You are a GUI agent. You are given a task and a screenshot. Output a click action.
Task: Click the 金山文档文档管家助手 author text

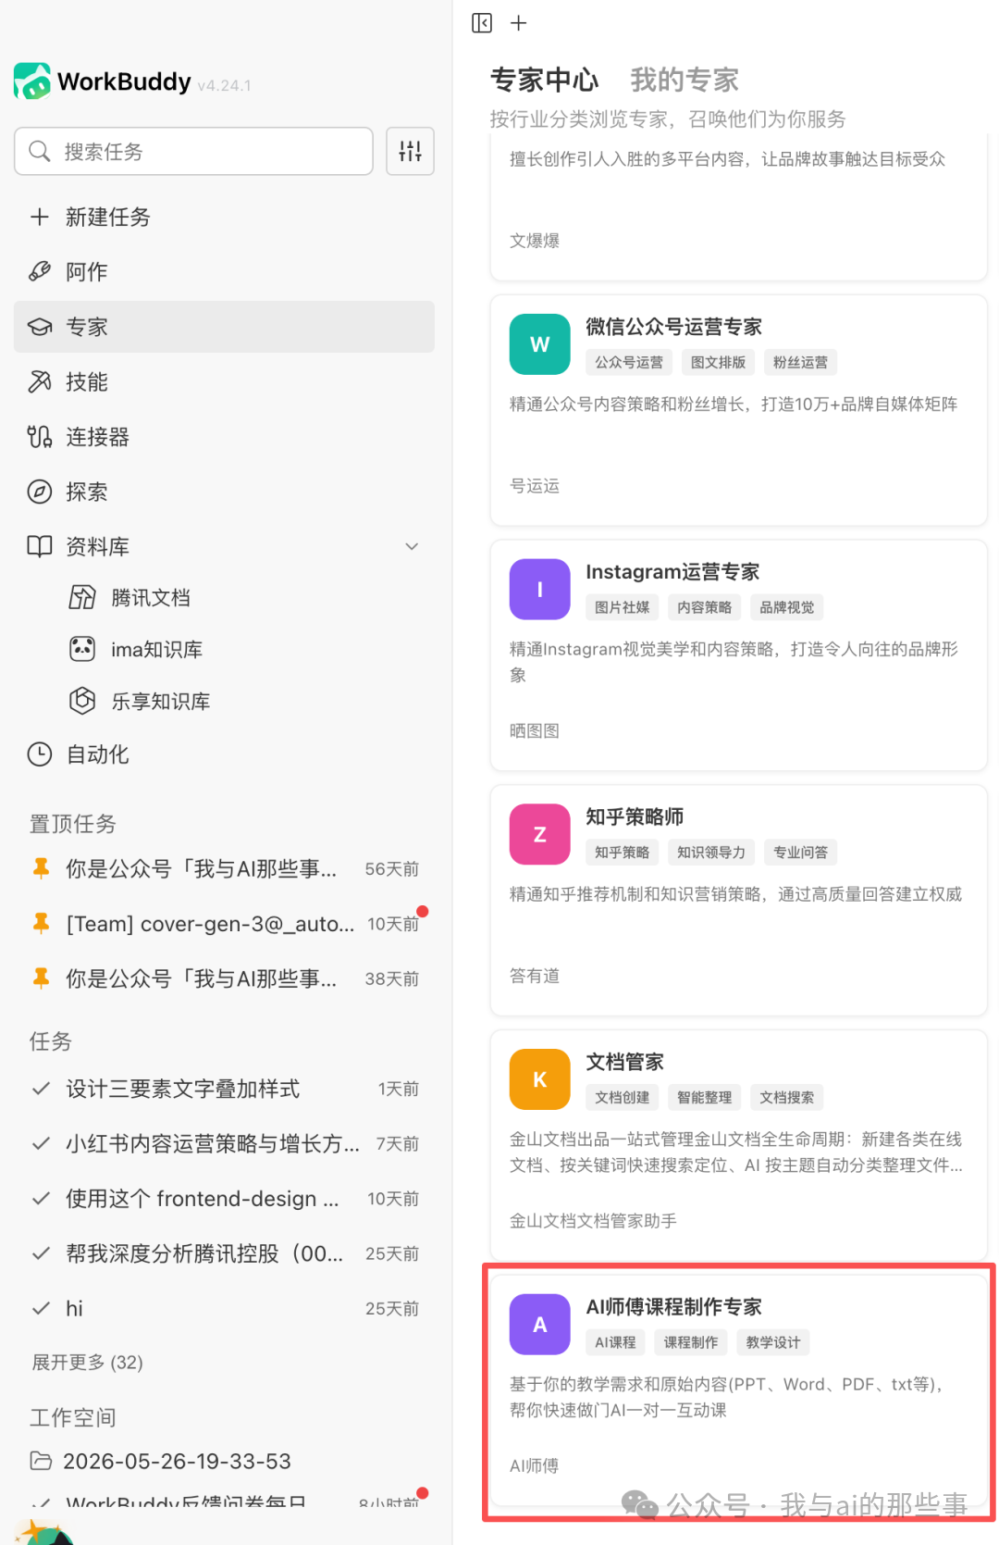(593, 1221)
